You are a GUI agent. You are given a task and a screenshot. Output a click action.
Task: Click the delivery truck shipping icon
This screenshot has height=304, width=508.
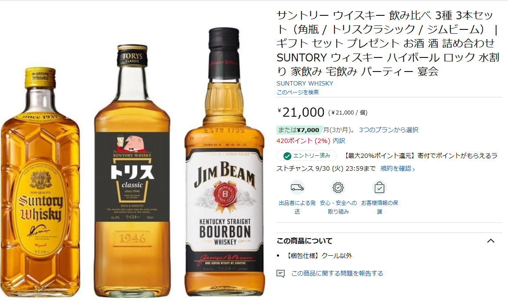click(x=297, y=188)
